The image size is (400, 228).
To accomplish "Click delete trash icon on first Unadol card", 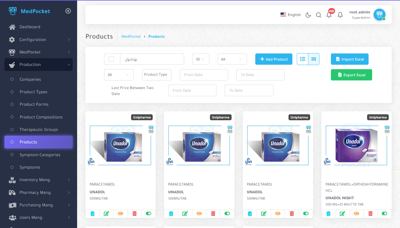I will pos(135,213).
